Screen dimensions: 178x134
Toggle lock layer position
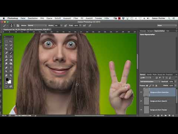[x=153, y=86]
